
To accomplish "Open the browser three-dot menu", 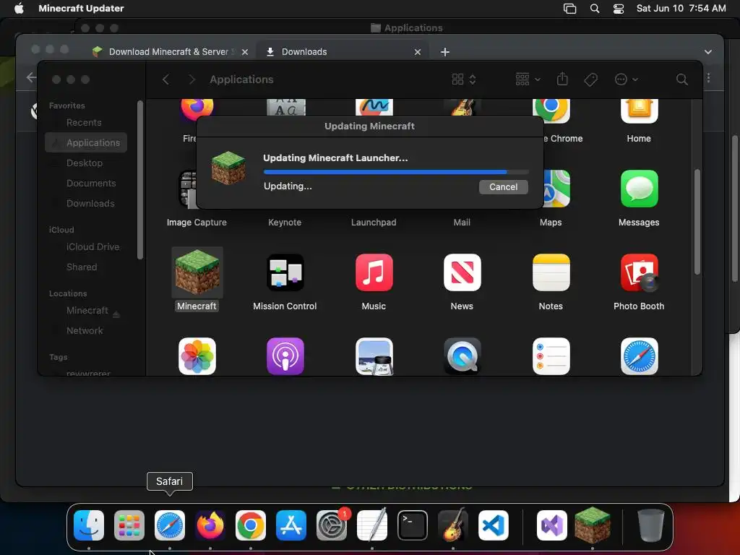I will click(x=708, y=78).
